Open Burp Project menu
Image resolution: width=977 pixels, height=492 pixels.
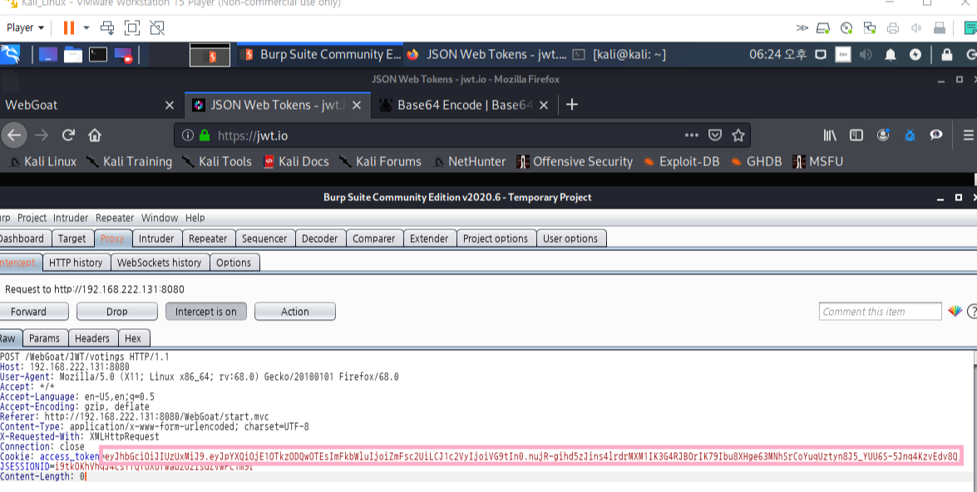coord(32,218)
